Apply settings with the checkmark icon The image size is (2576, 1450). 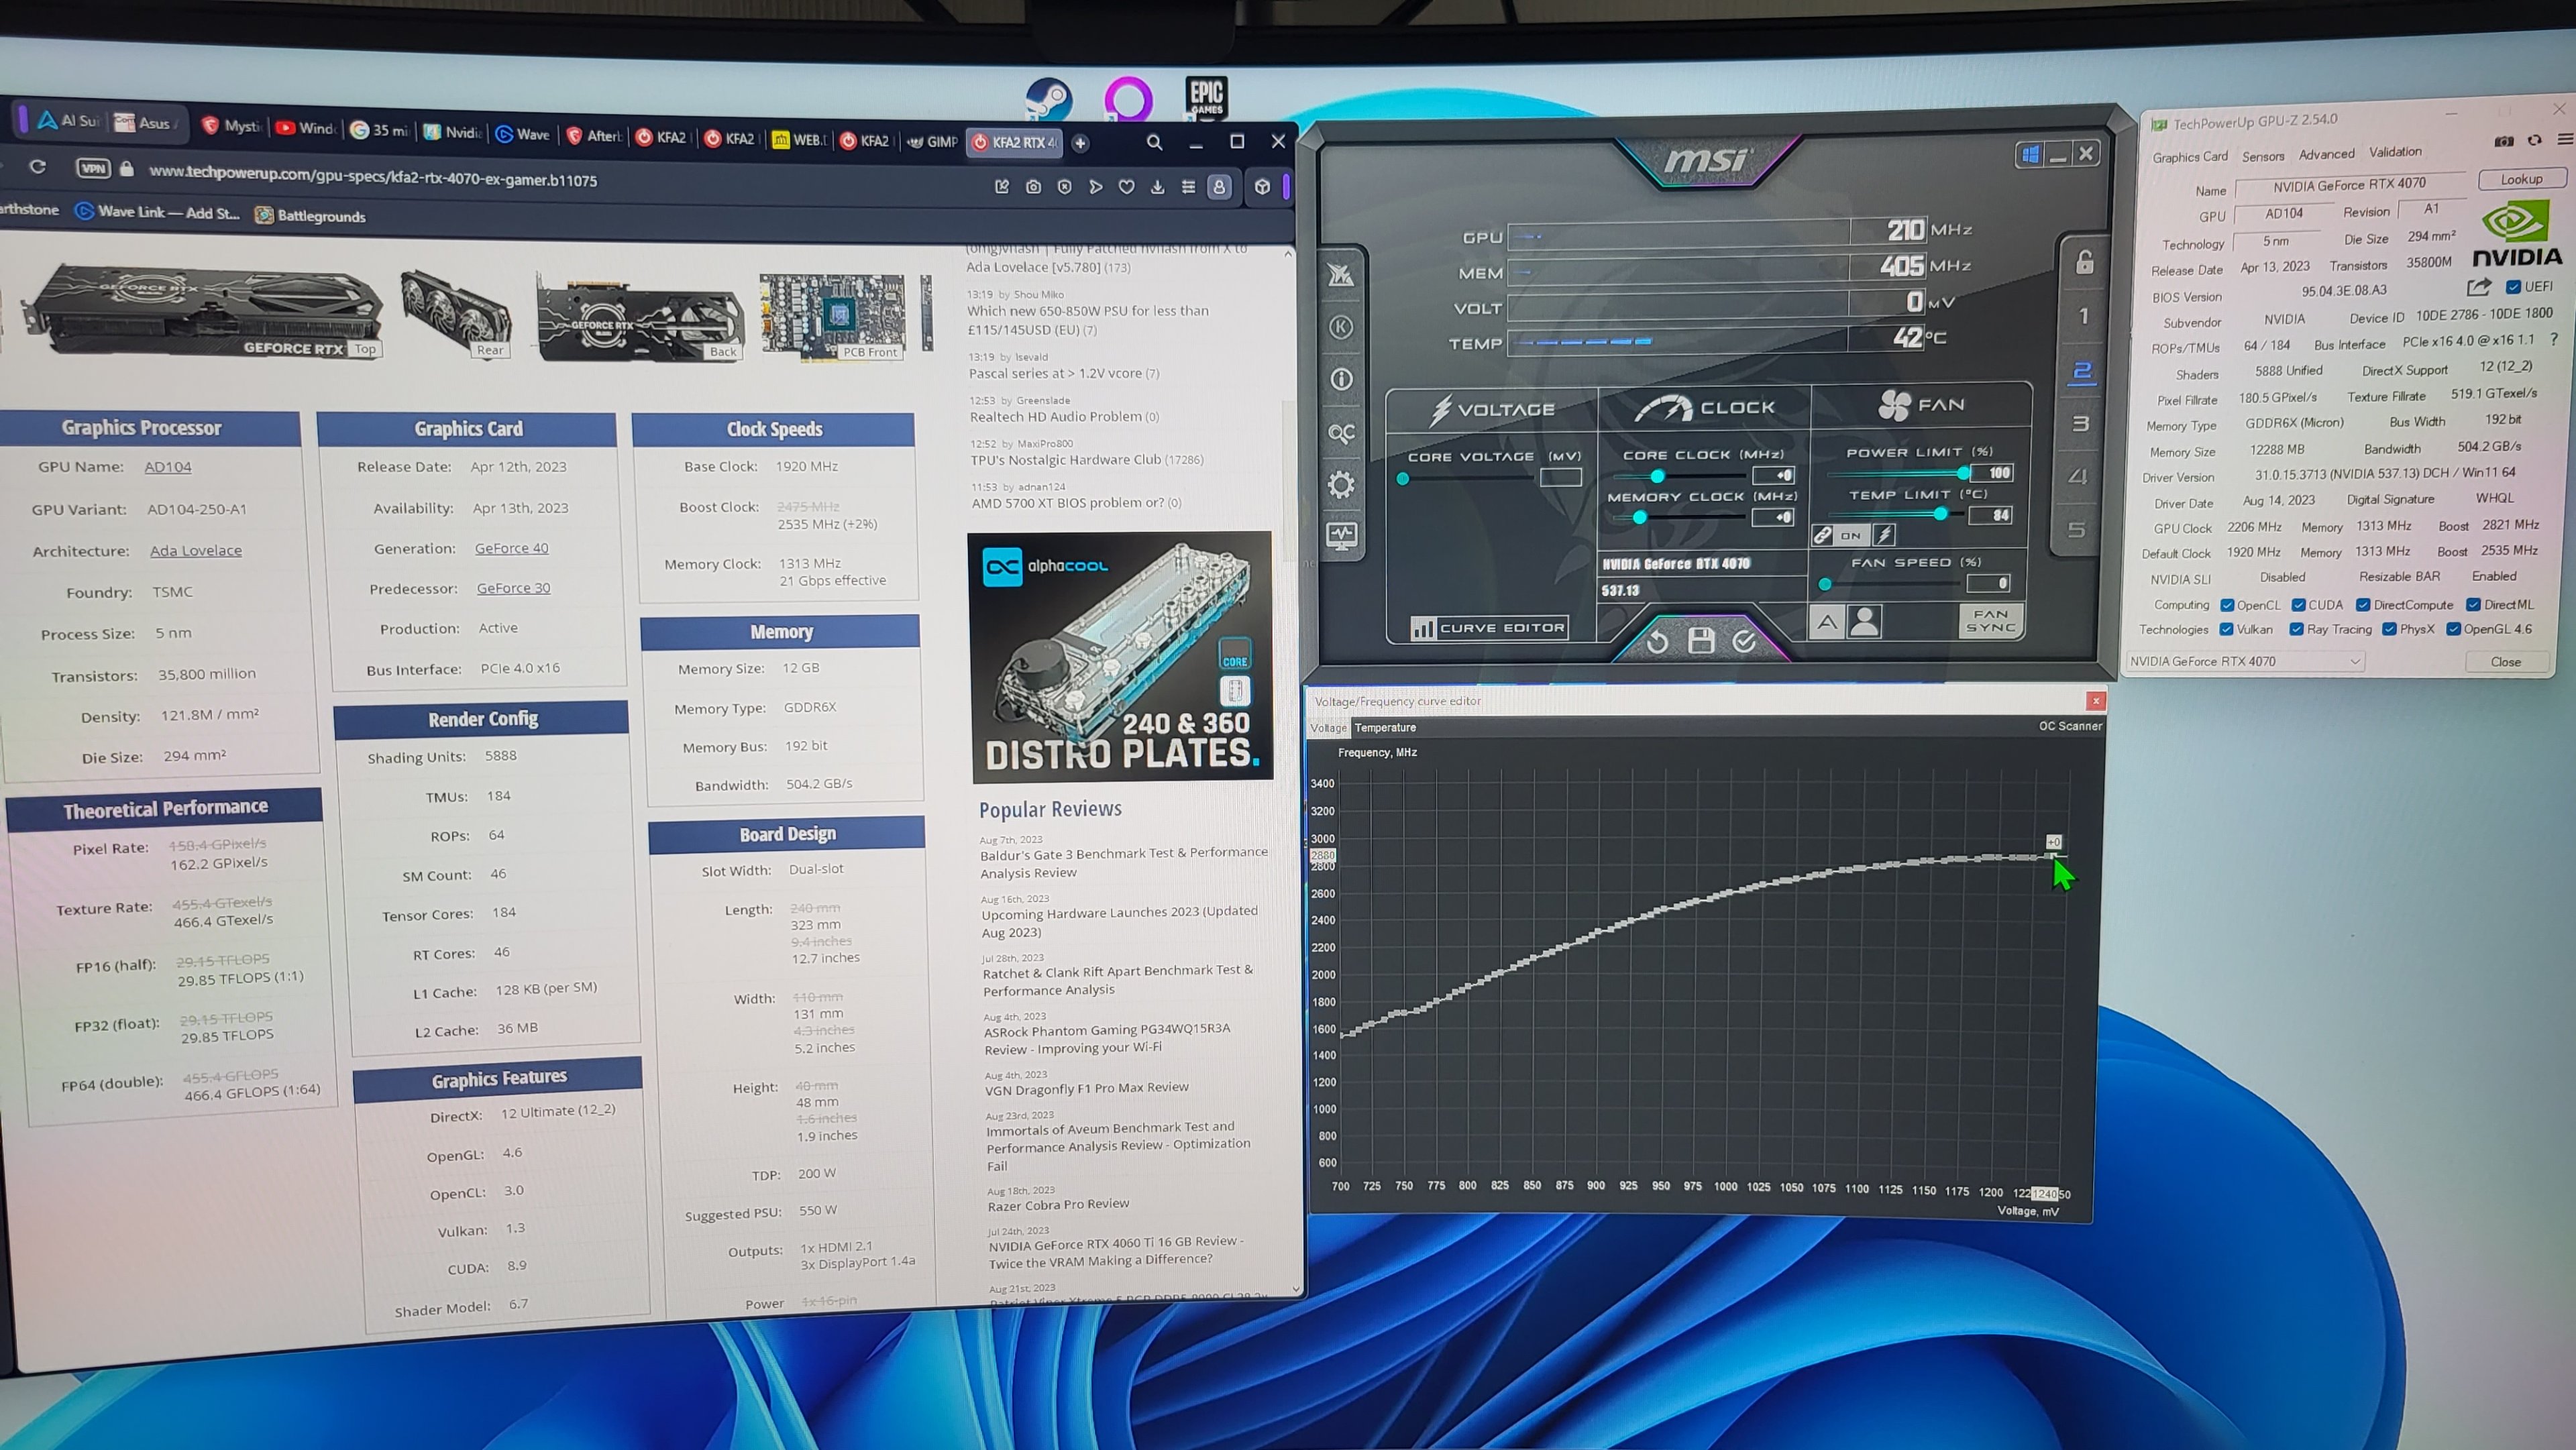(x=1744, y=640)
